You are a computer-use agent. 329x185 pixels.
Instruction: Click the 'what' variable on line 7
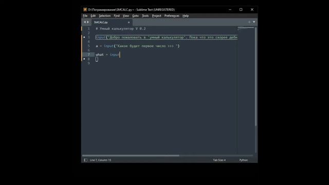pyautogui.click(x=100, y=55)
